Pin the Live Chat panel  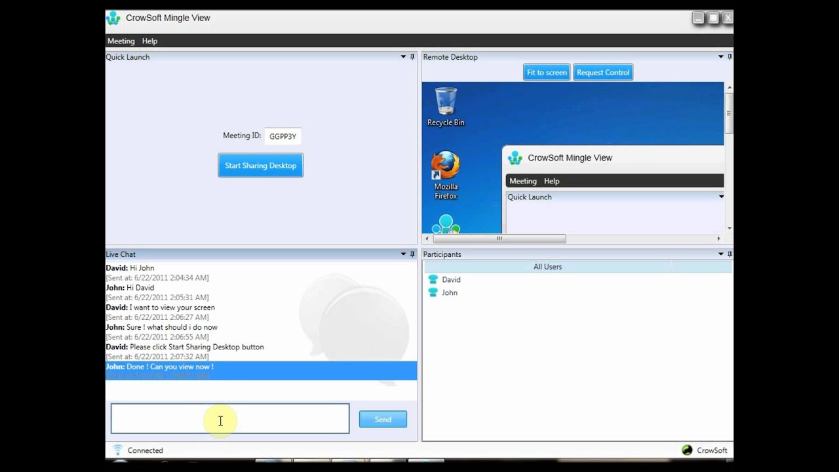point(412,254)
